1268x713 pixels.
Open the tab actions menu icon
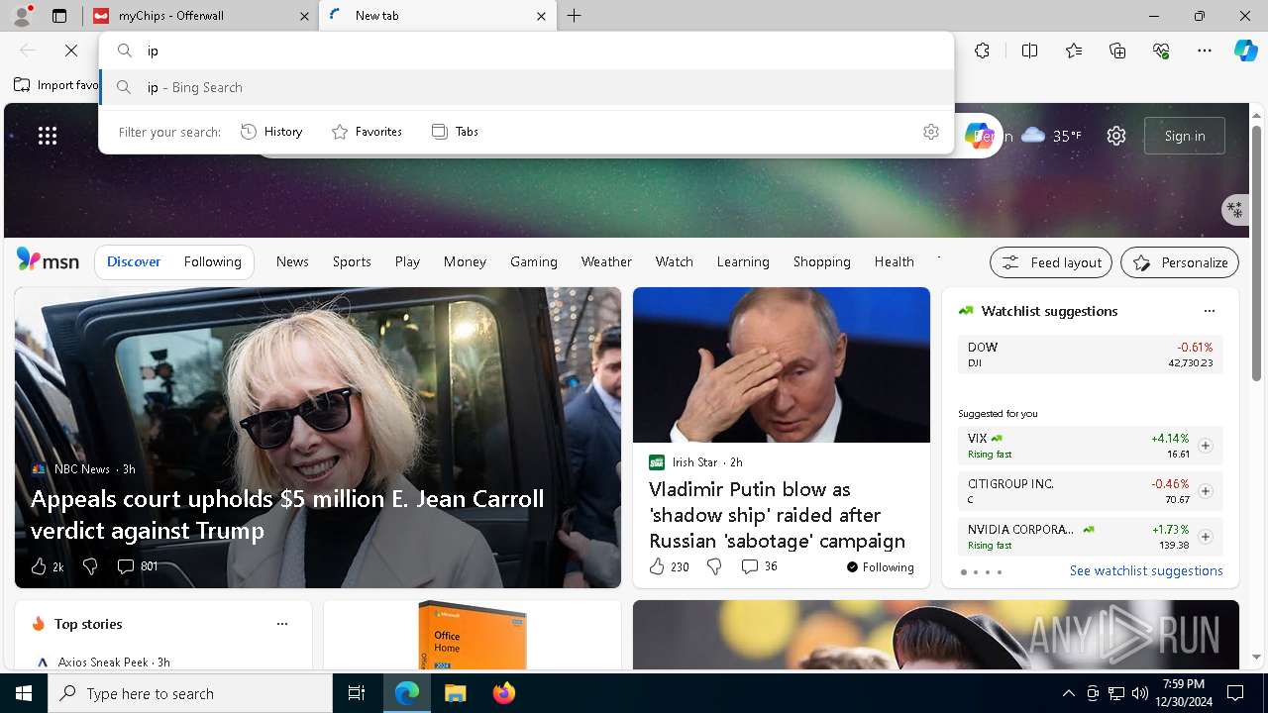coord(59,16)
